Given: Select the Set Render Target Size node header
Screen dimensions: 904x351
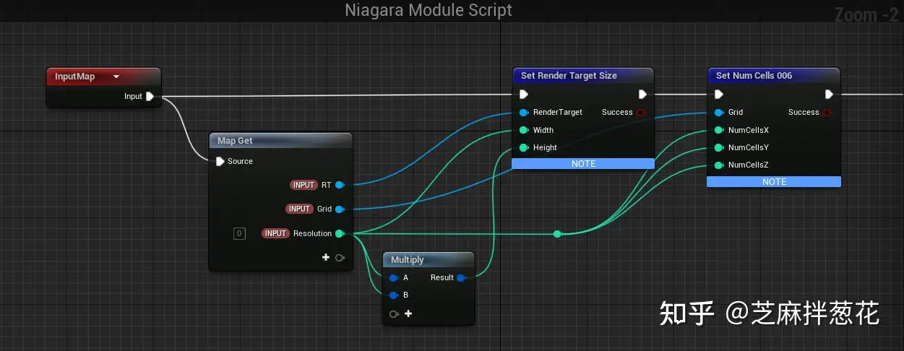Looking at the screenshot, I should point(582,76).
